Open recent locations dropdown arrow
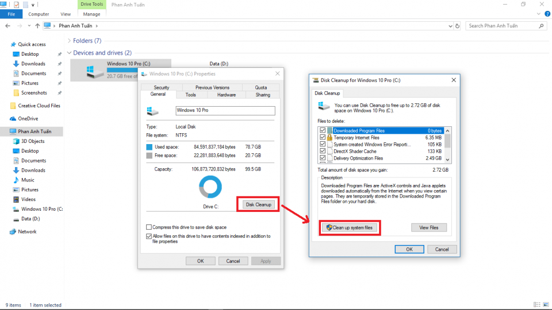This screenshot has height=310, width=552. (29, 26)
